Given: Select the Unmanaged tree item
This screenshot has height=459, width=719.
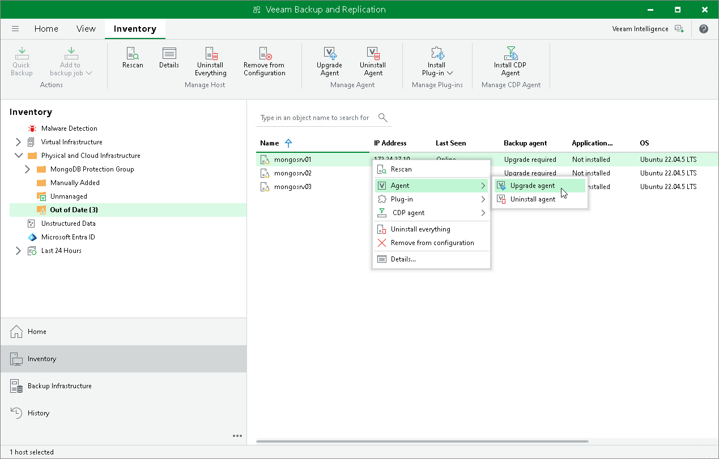Looking at the screenshot, I should [69, 196].
